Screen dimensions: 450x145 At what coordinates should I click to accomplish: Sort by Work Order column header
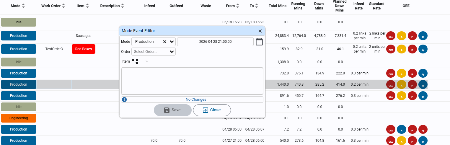click(x=53, y=6)
